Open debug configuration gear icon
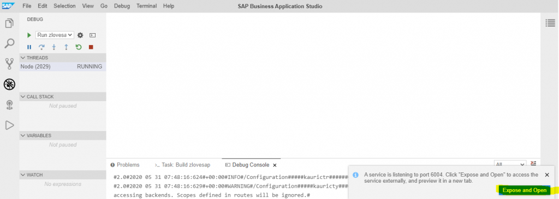 pos(80,35)
